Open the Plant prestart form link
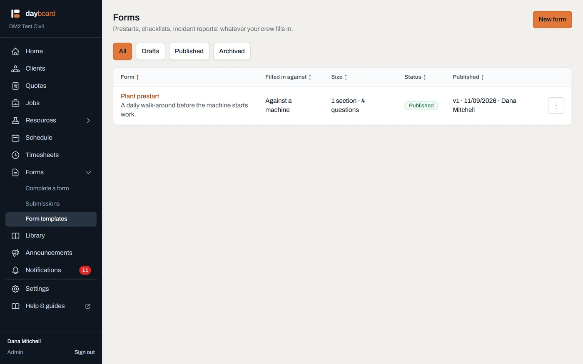The width and height of the screenshot is (583, 364). (x=140, y=96)
